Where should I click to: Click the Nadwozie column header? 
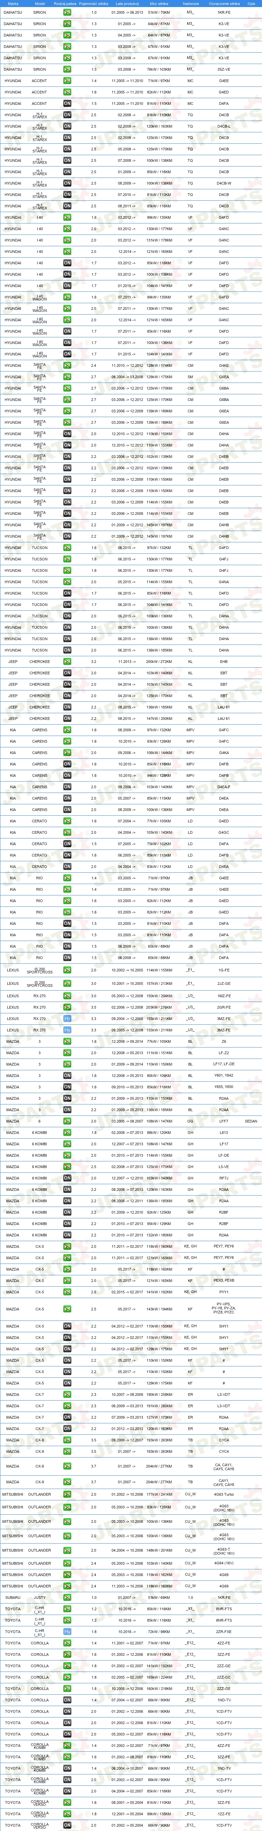pyautogui.click(x=190, y=4)
